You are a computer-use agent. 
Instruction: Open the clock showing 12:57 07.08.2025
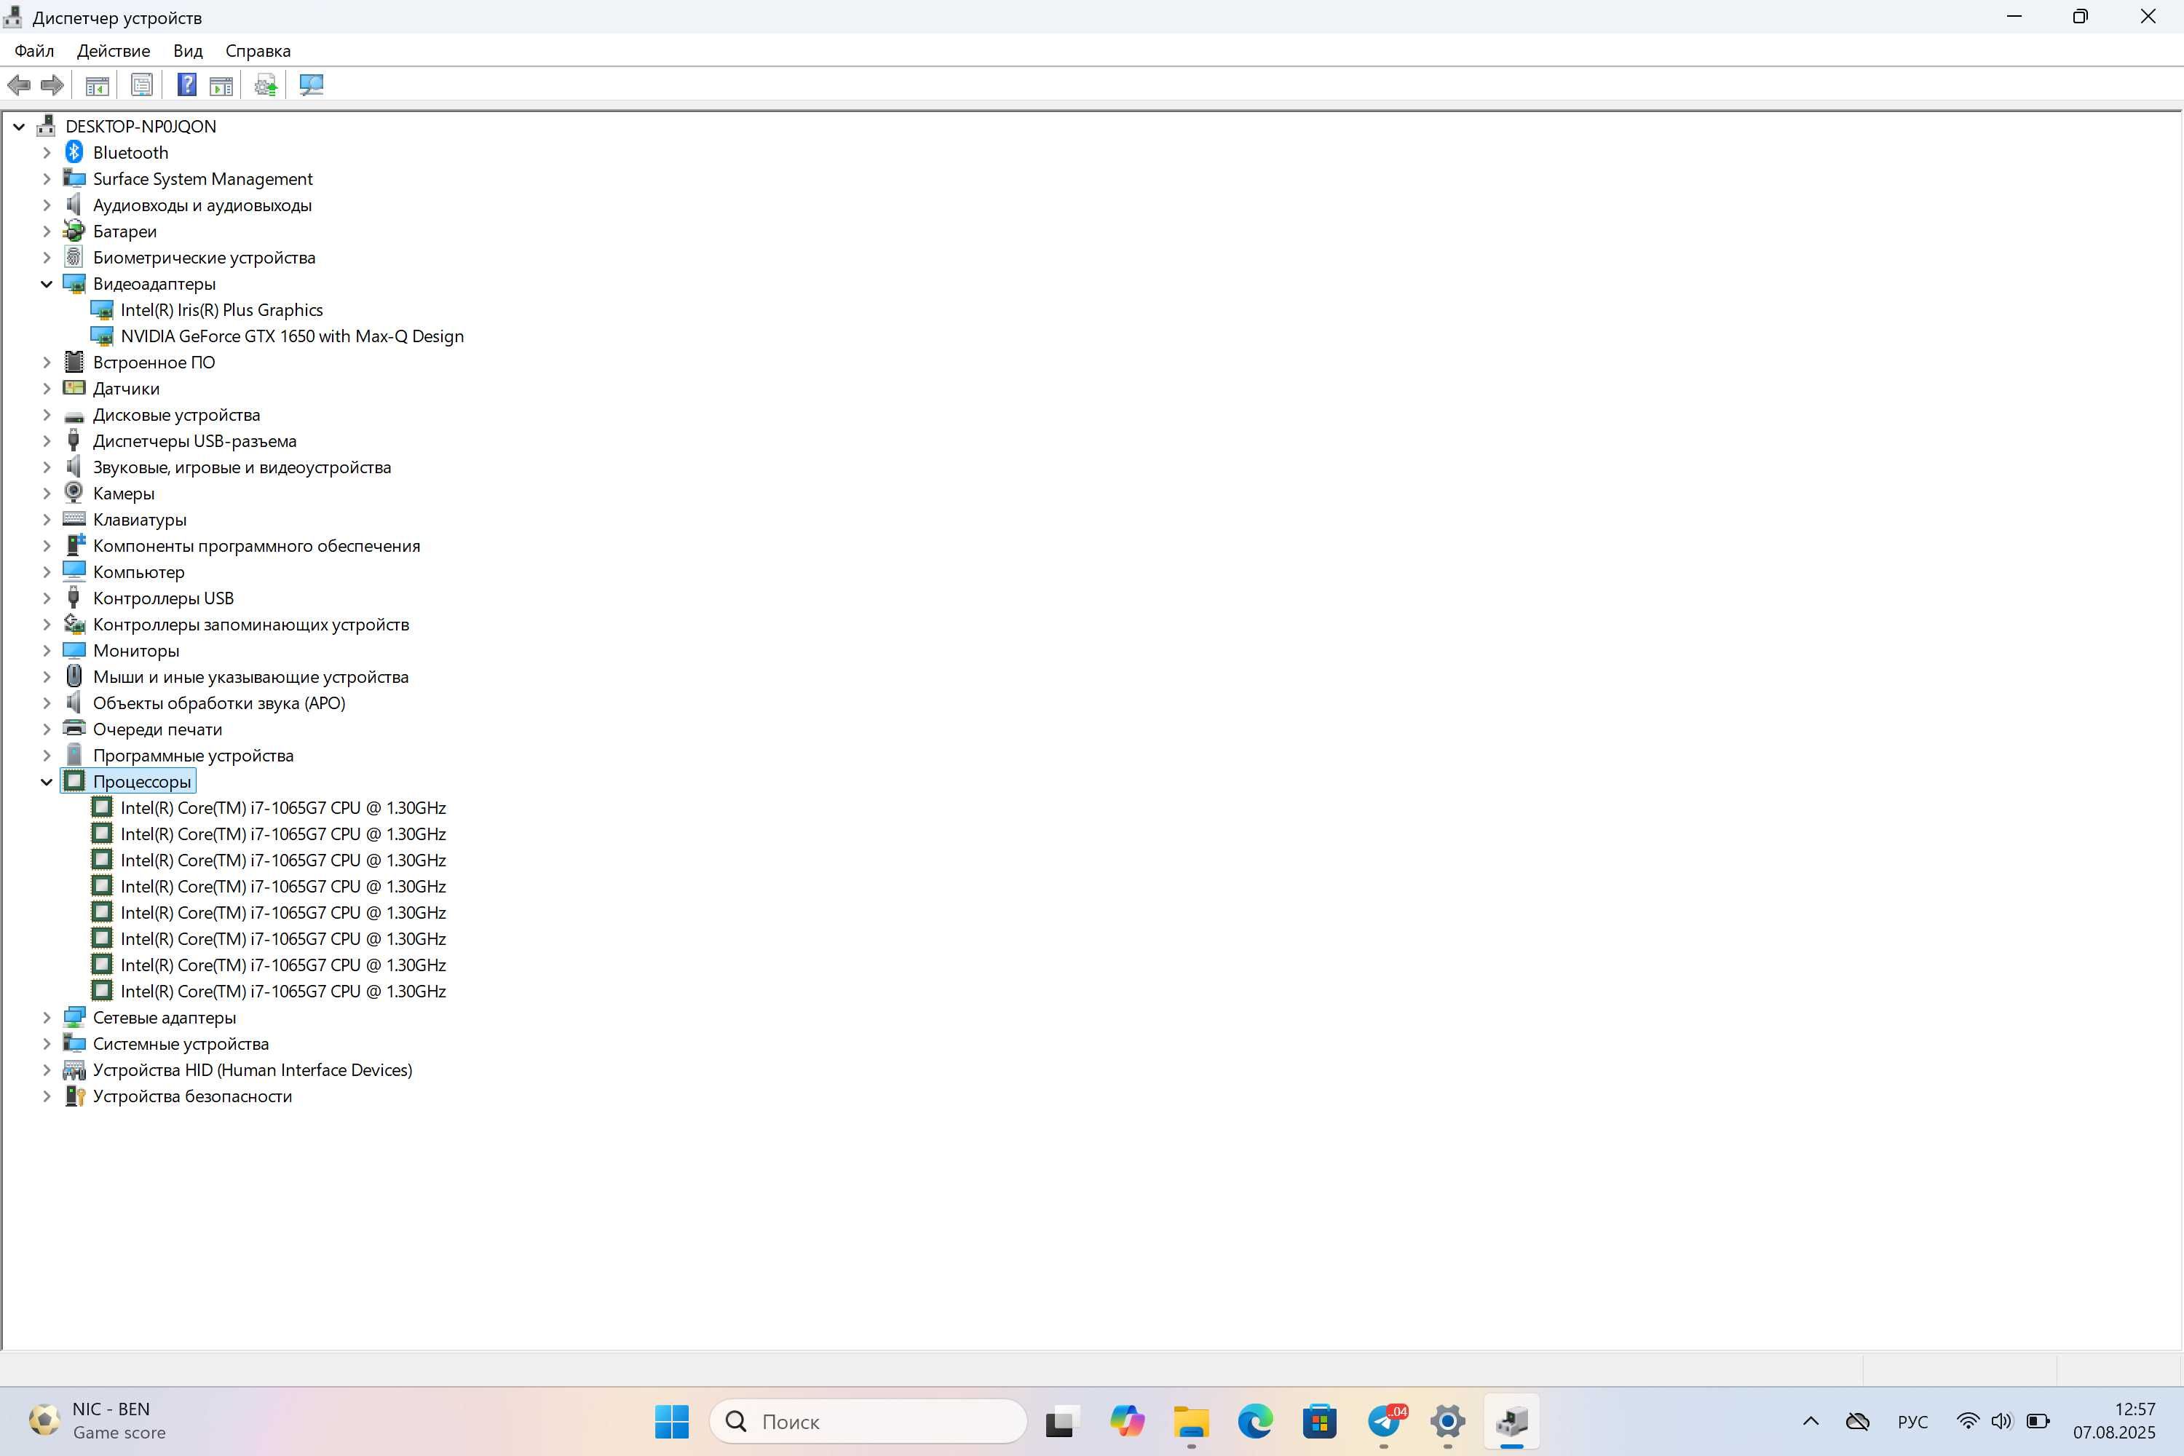(2114, 1421)
